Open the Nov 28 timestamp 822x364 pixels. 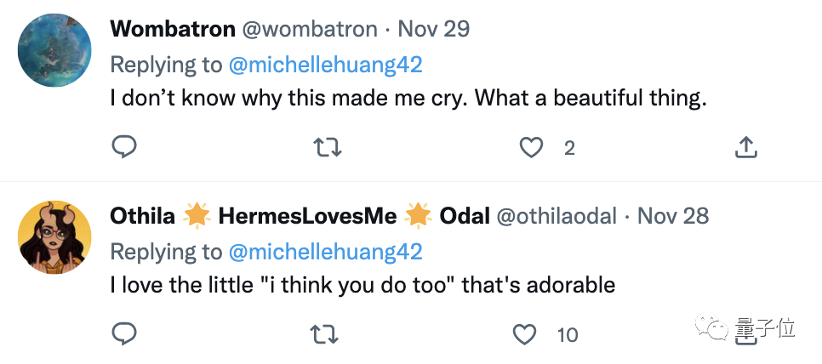(673, 216)
